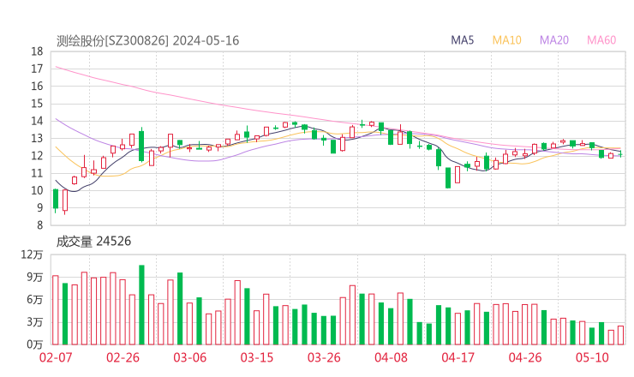Select the MA60 legend label
The image size is (634, 377).
[x=601, y=40]
